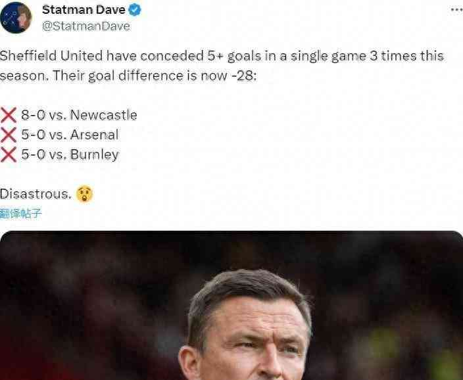The height and width of the screenshot is (380, 463).
Task: Click the 翻译帖子 translate post link
Action: [20, 214]
